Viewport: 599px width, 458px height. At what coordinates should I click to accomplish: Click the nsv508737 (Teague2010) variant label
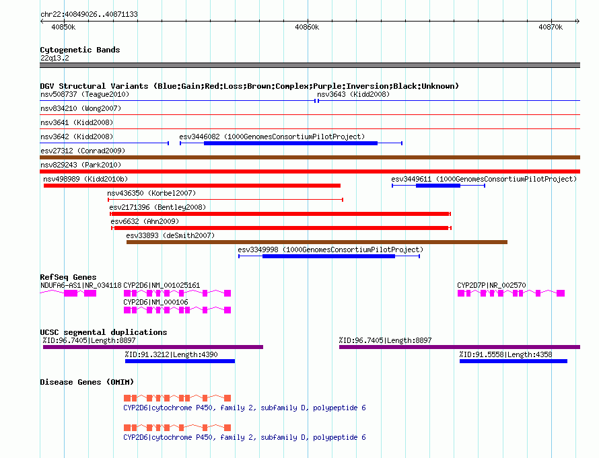point(85,94)
